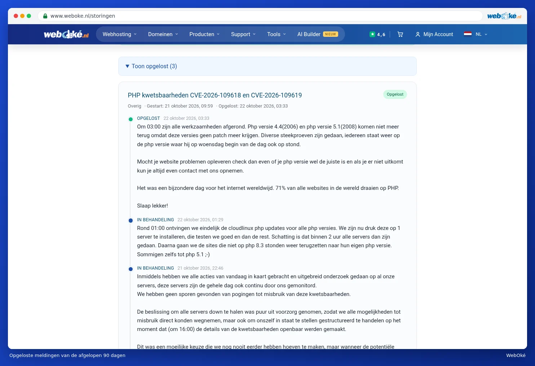
Task: Click the green OPGELOST timeline dot
Action: click(131, 119)
